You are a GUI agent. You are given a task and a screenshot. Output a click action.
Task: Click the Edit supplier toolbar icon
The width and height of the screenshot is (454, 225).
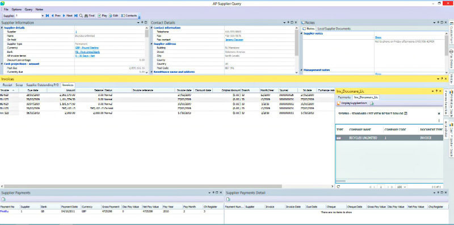click(113, 16)
